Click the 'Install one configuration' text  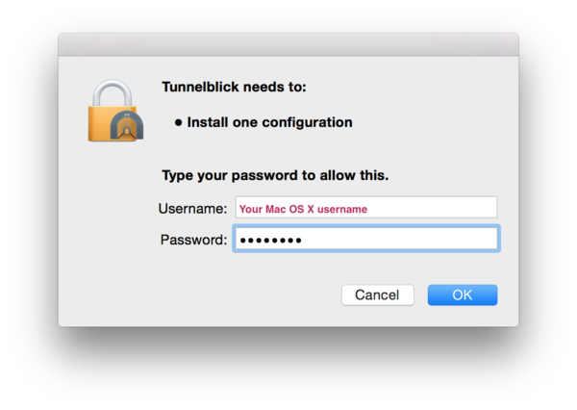pyautogui.click(x=269, y=122)
